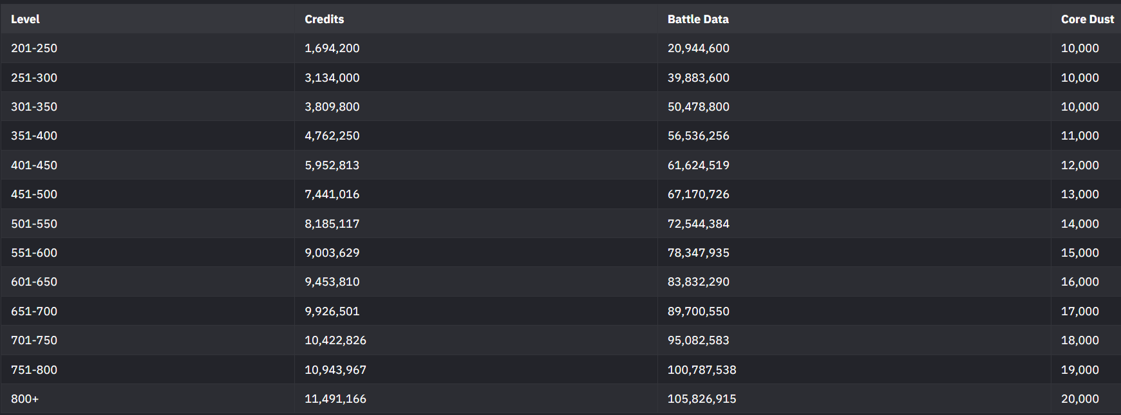The width and height of the screenshot is (1121, 415).
Task: Select battle data value 61,624,519
Action: tap(698, 165)
